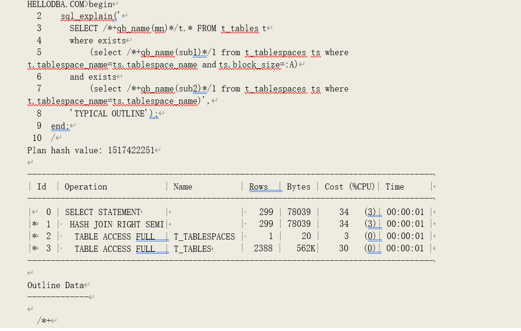Click the Rows column header
Viewport: 521px width, 331px height.
(258, 187)
